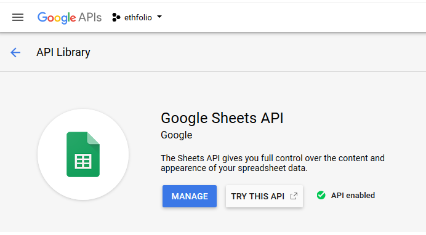Click the API Library page heading
Screen dimensions: 426x235
coord(63,52)
